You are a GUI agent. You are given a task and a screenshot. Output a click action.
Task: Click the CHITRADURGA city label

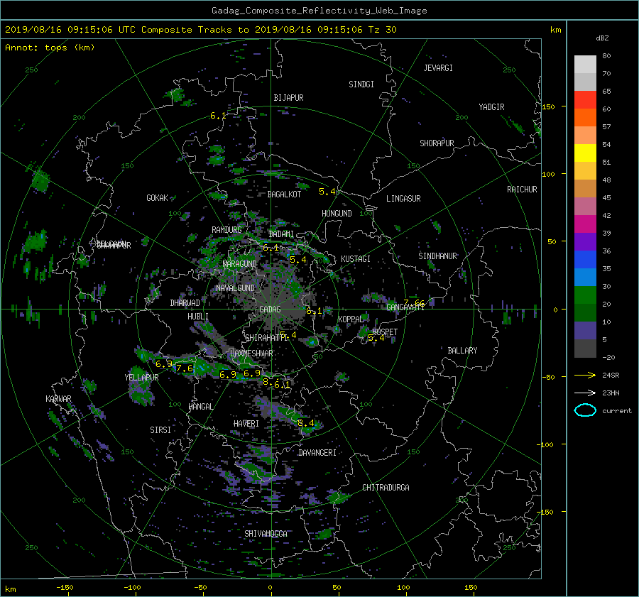tap(386, 488)
